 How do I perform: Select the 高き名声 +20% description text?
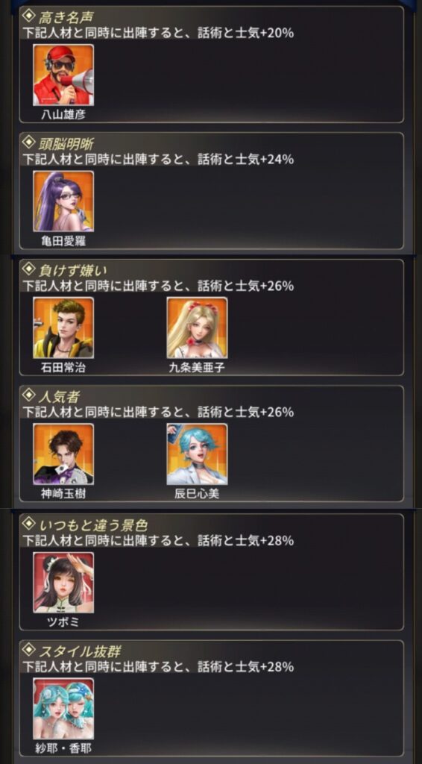[x=158, y=33]
